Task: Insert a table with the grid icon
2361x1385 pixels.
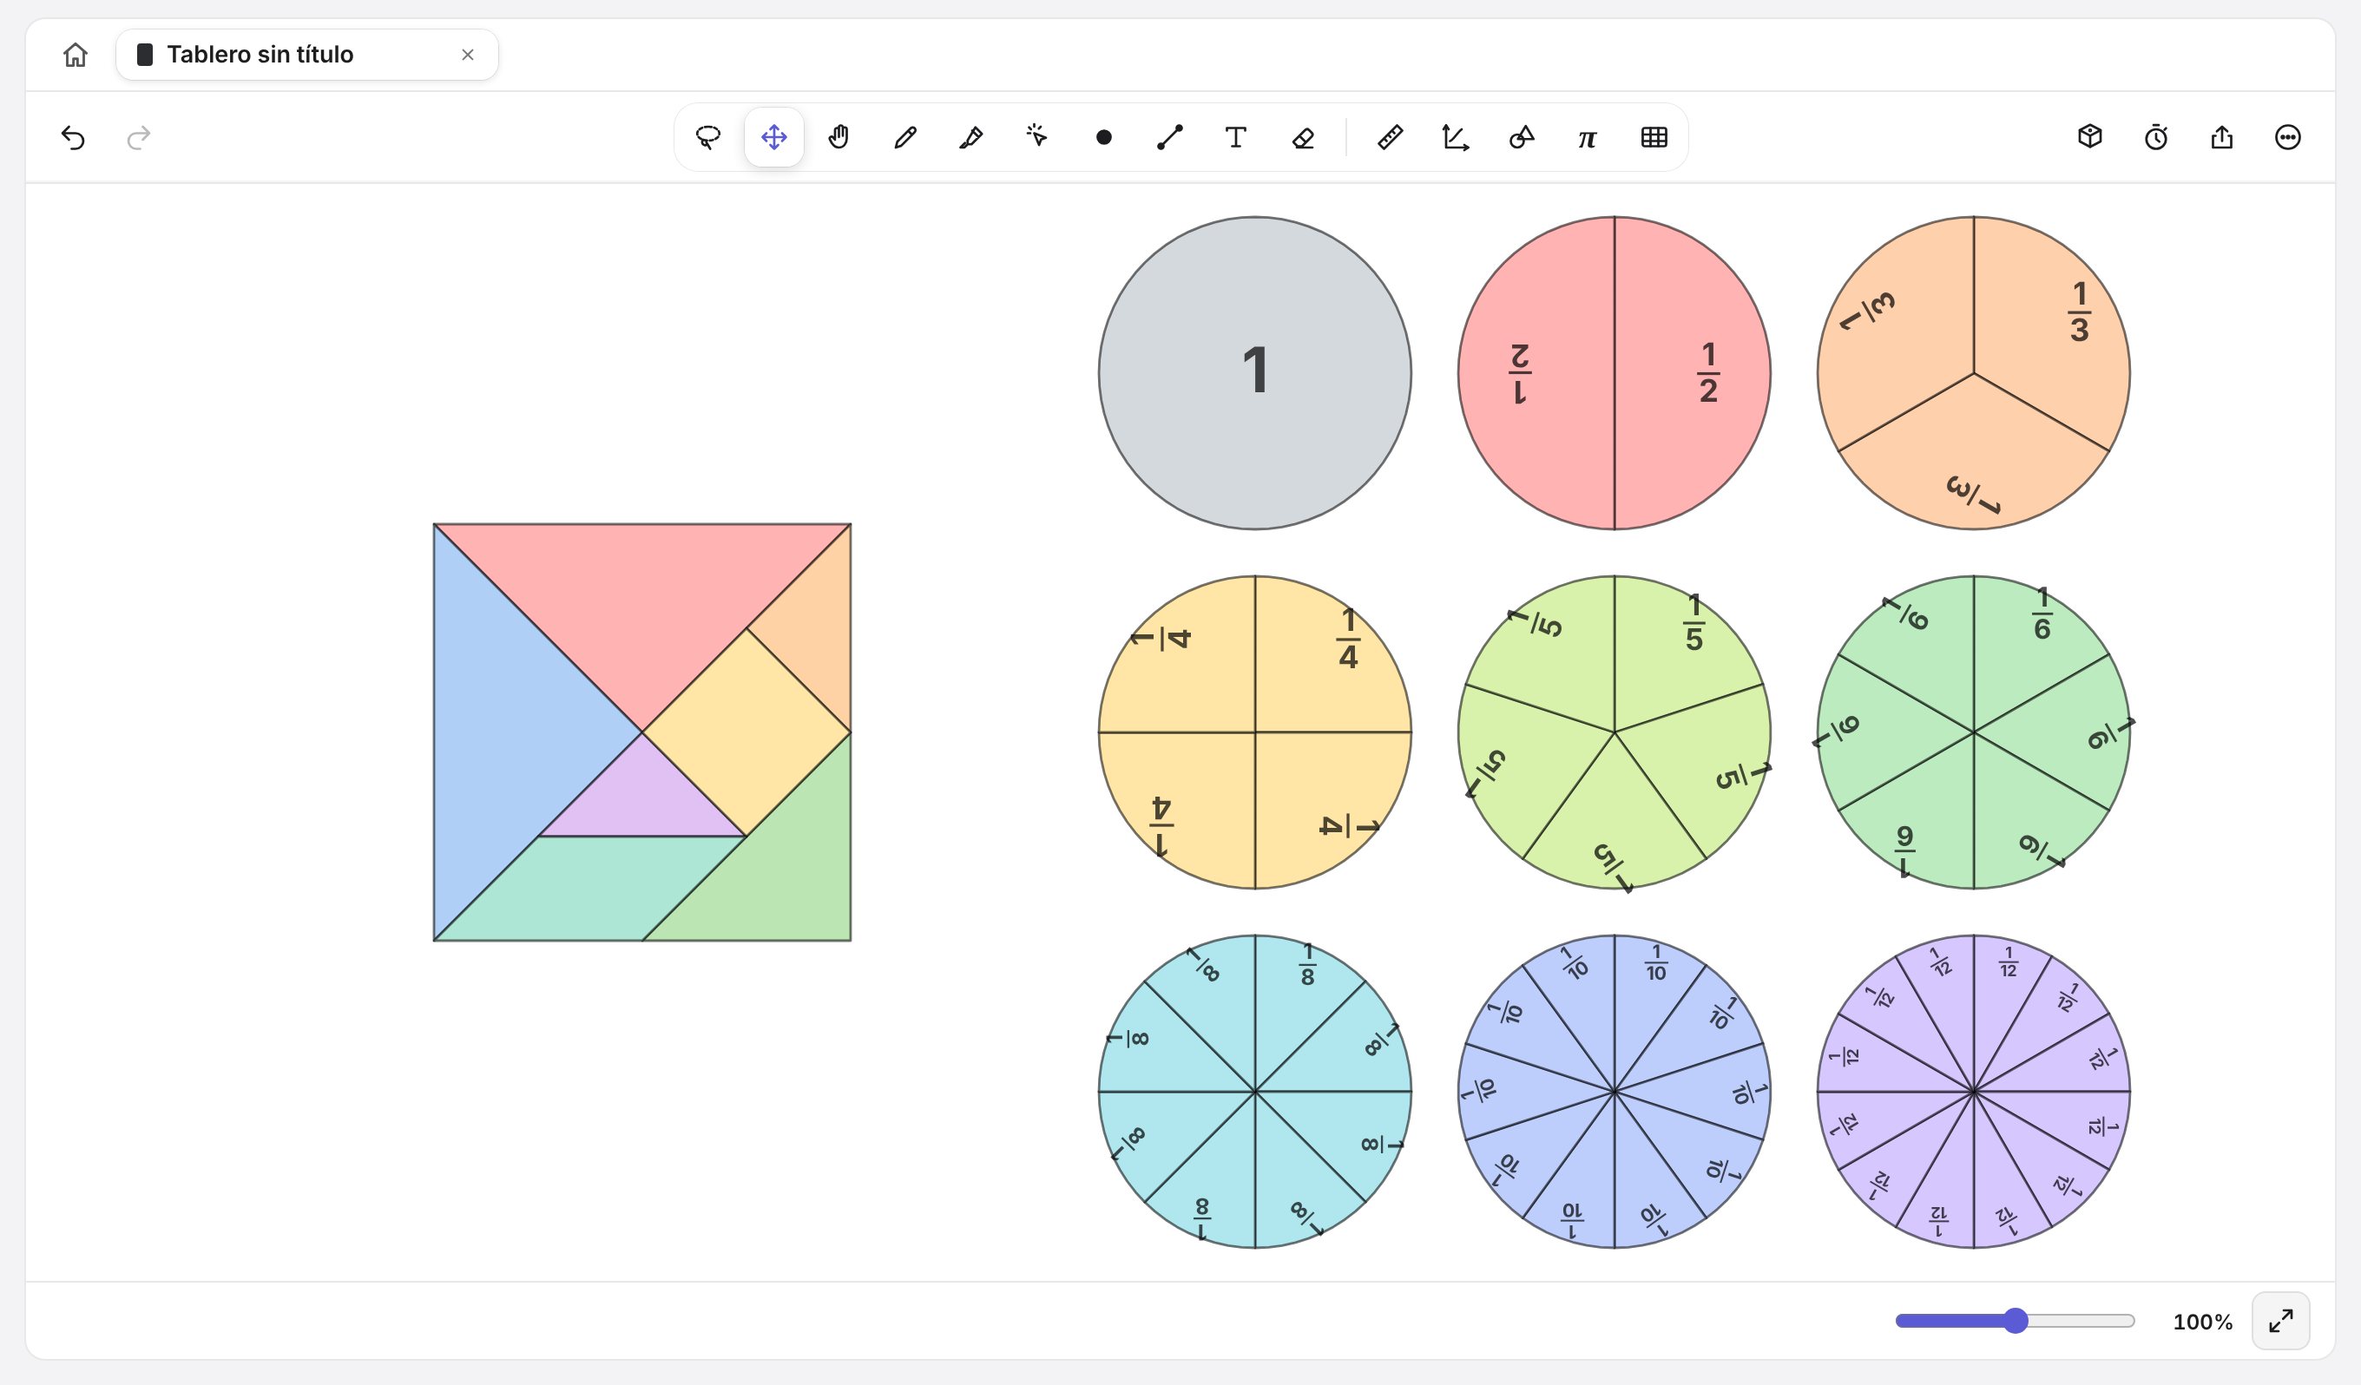Action: click(1654, 138)
